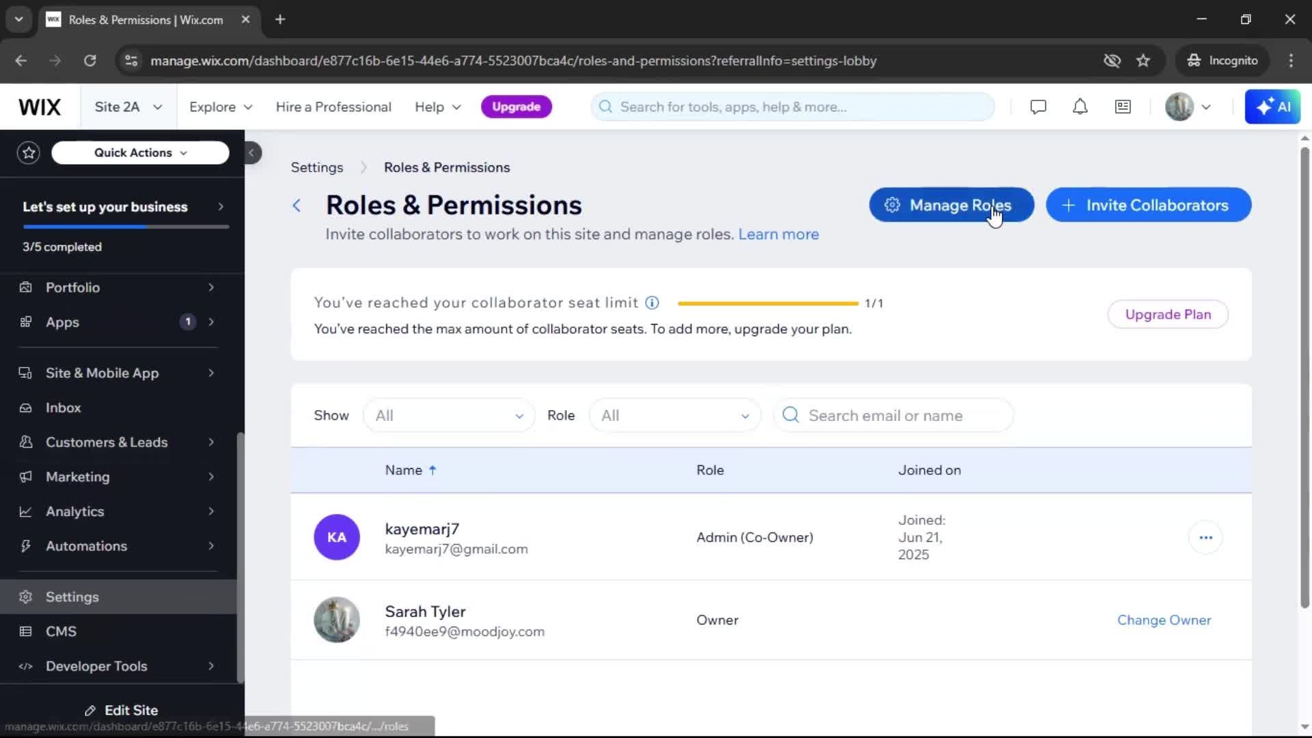Close the Roles & Permissions browser tab

click(x=245, y=19)
